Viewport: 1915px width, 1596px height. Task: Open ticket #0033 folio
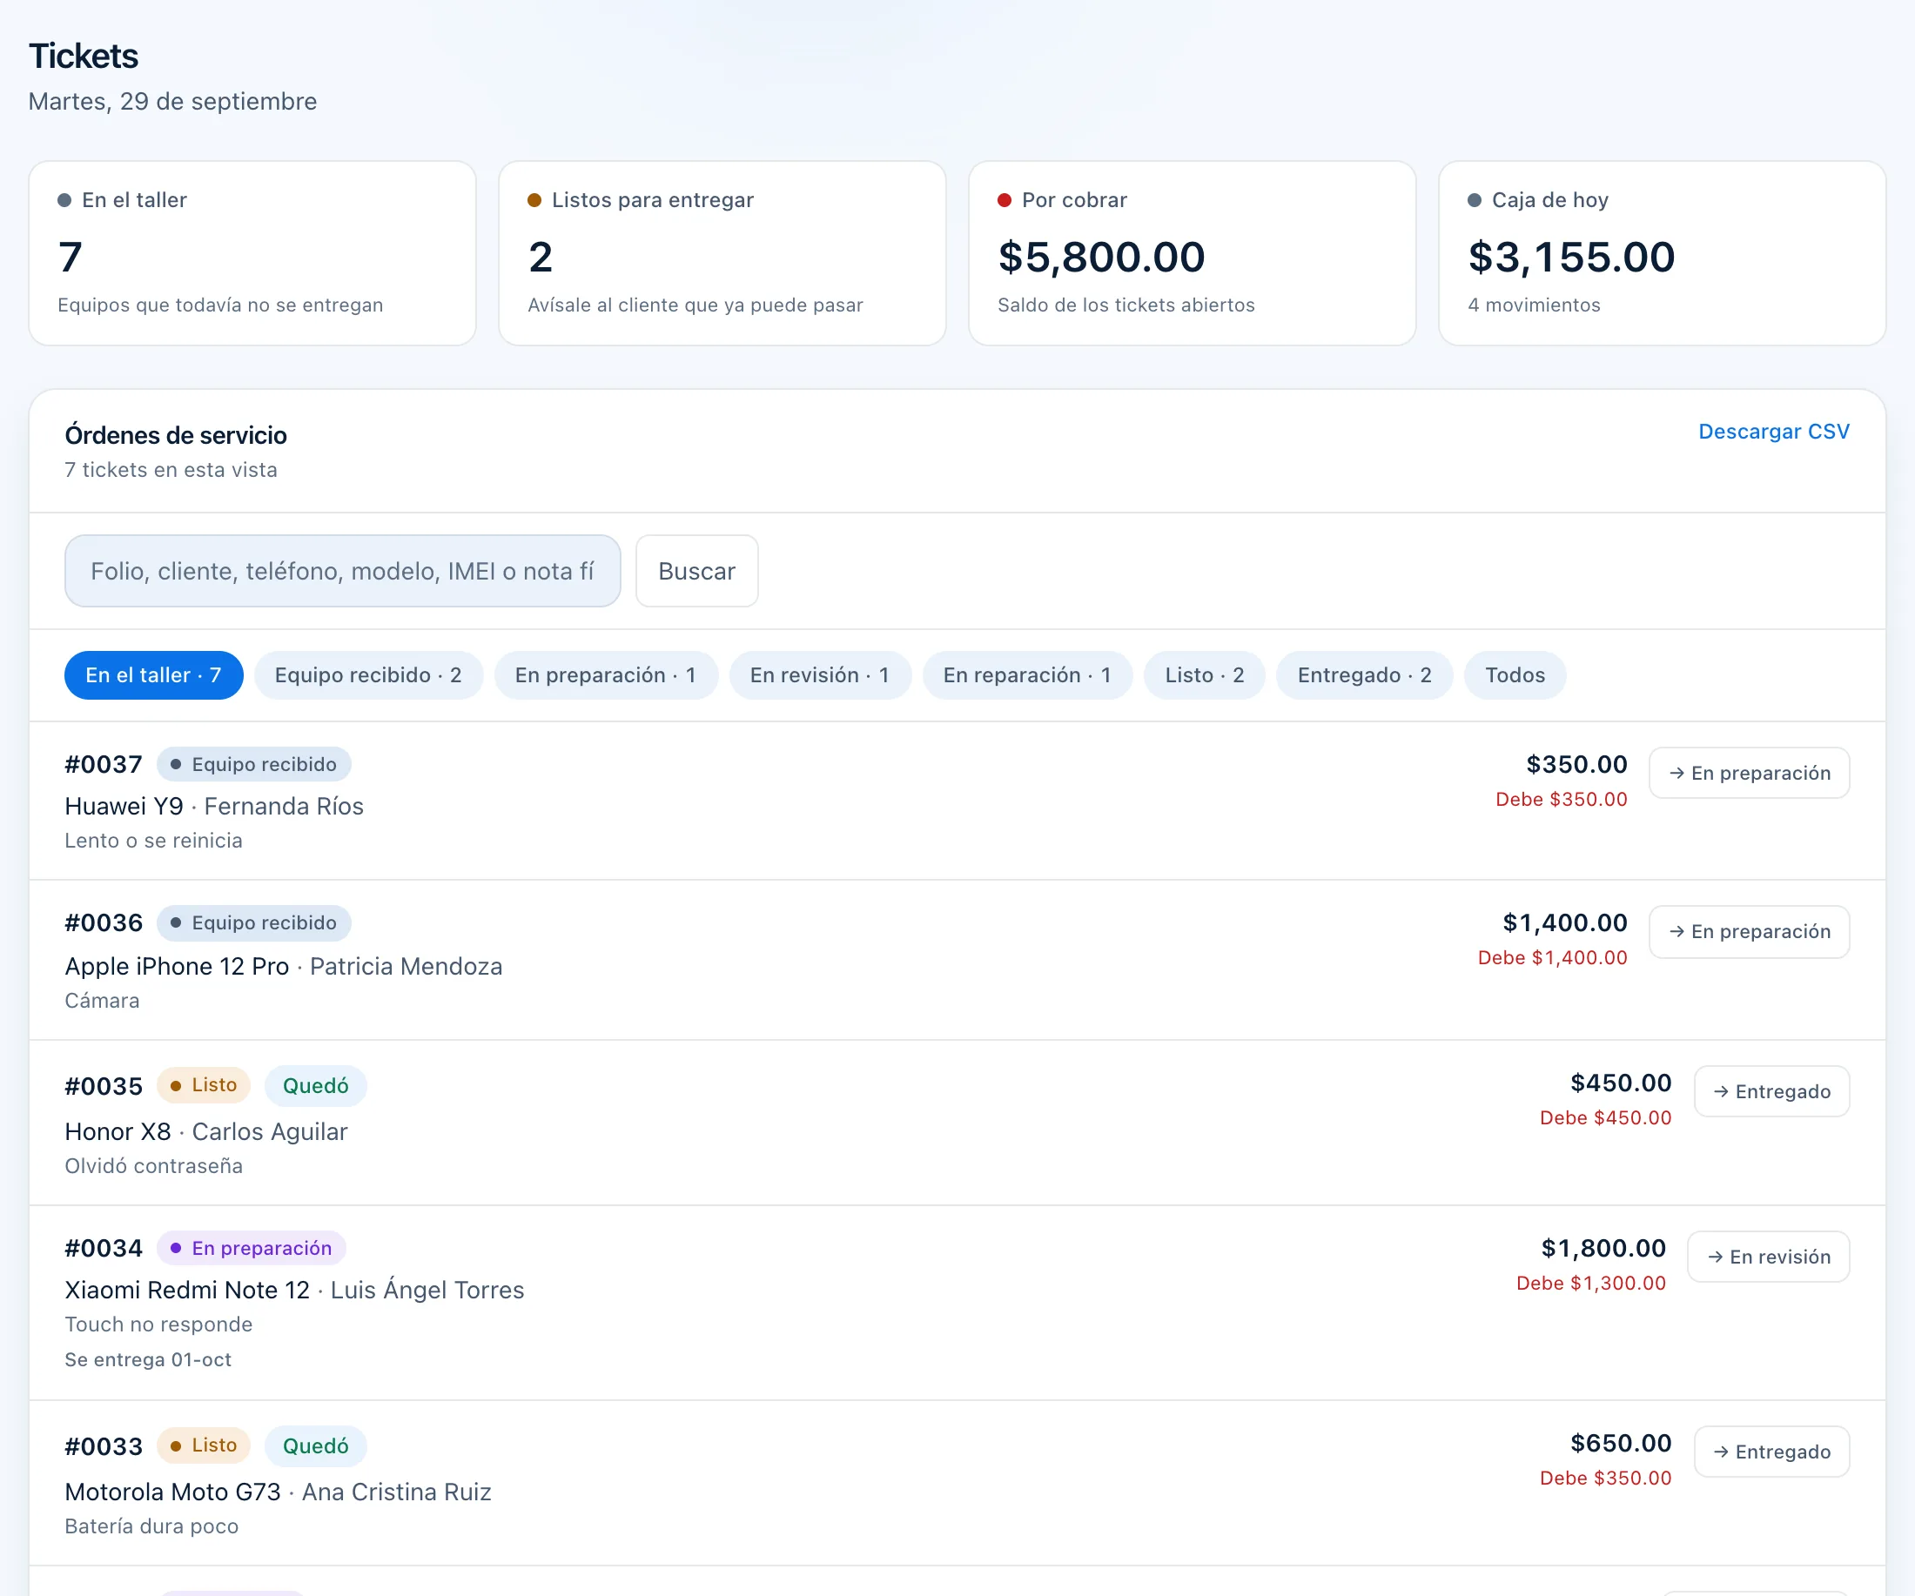click(104, 1445)
